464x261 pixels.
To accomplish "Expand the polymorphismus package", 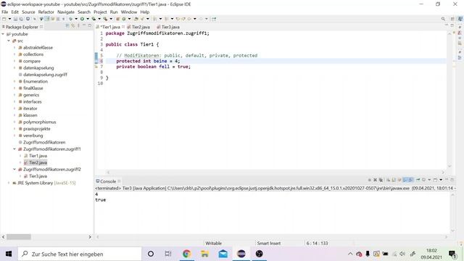I will (14, 122).
